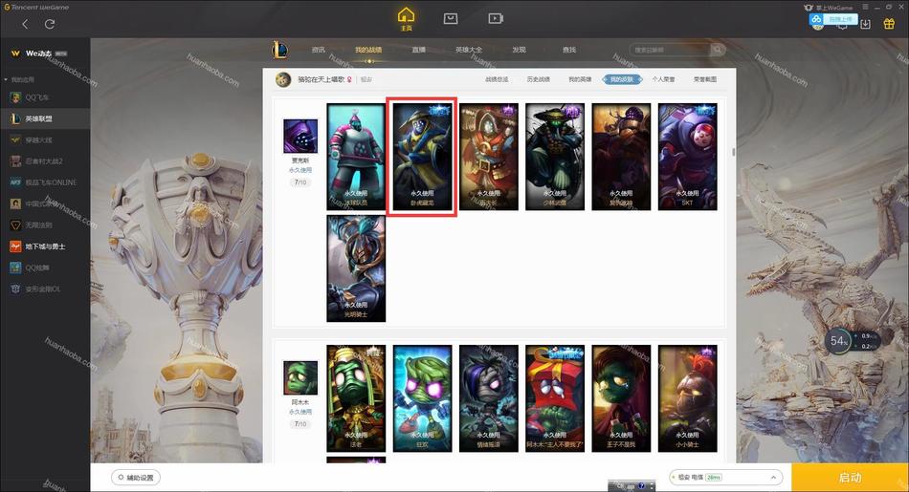Open the yellow gift box icon

[889, 24]
